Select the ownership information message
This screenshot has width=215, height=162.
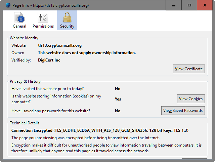pos(87,53)
